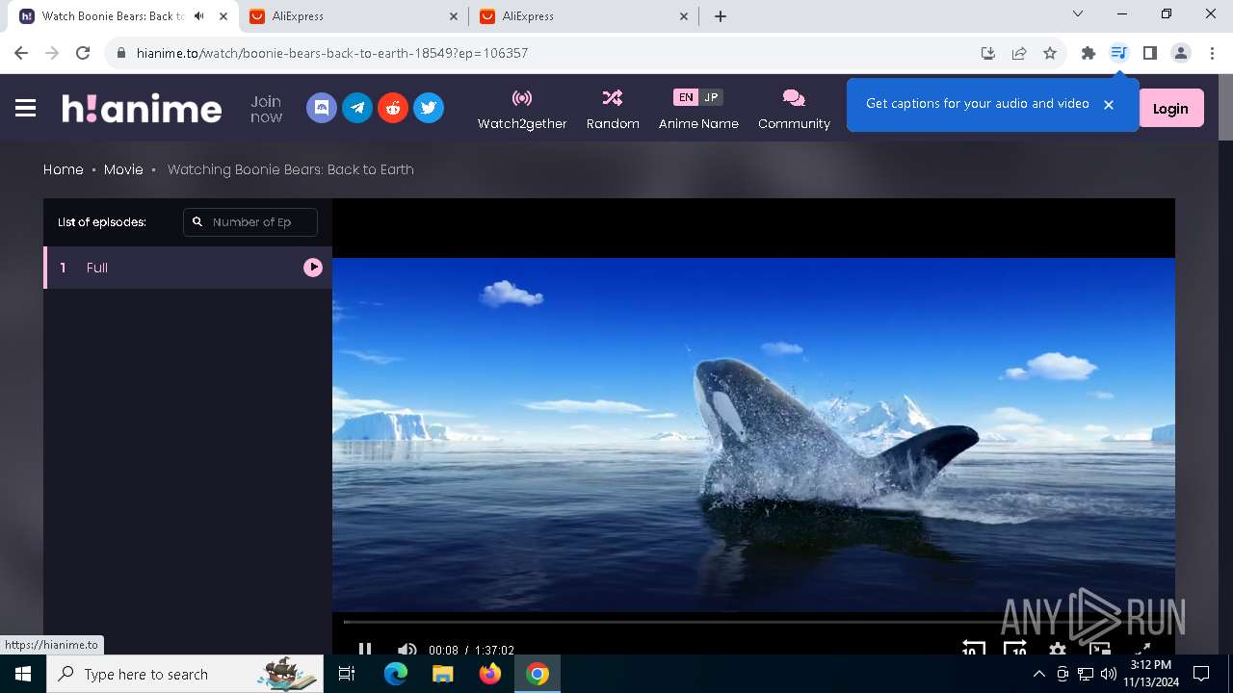1233x693 pixels.
Task: Seek on the video progress bar
Action: [x=753, y=622]
